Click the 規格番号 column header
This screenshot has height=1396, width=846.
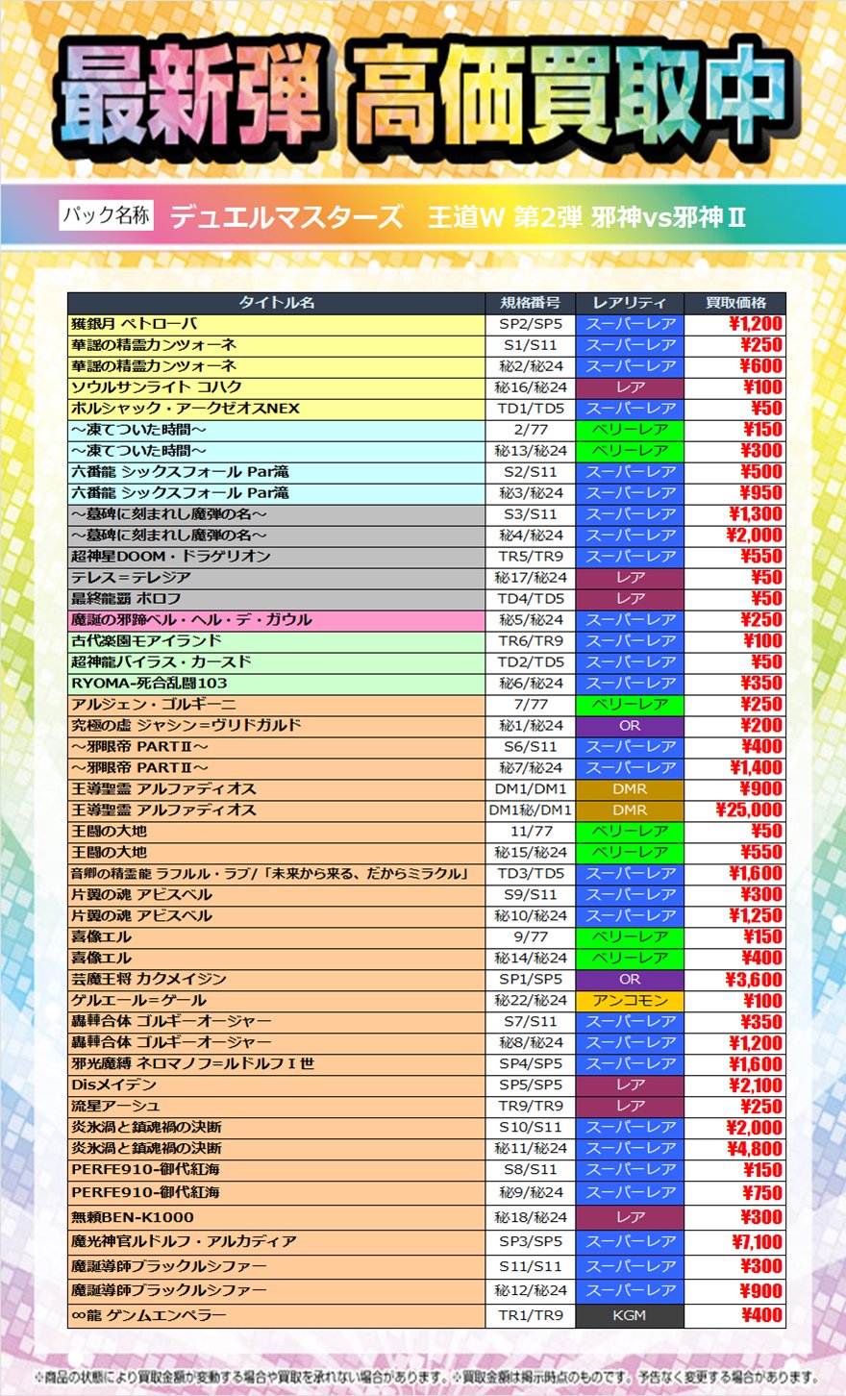pos(531,303)
